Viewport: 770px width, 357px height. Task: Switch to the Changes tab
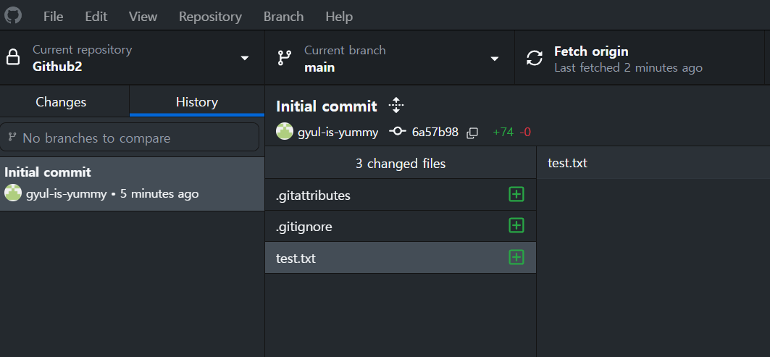point(61,102)
